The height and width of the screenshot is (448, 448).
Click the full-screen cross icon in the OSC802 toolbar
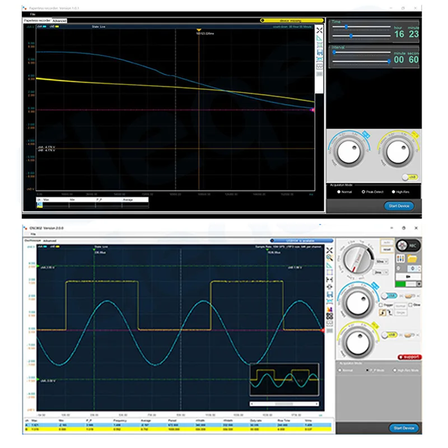[329, 250]
